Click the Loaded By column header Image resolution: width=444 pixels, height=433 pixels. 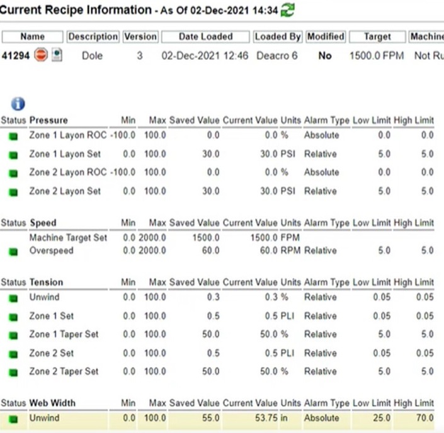click(278, 37)
